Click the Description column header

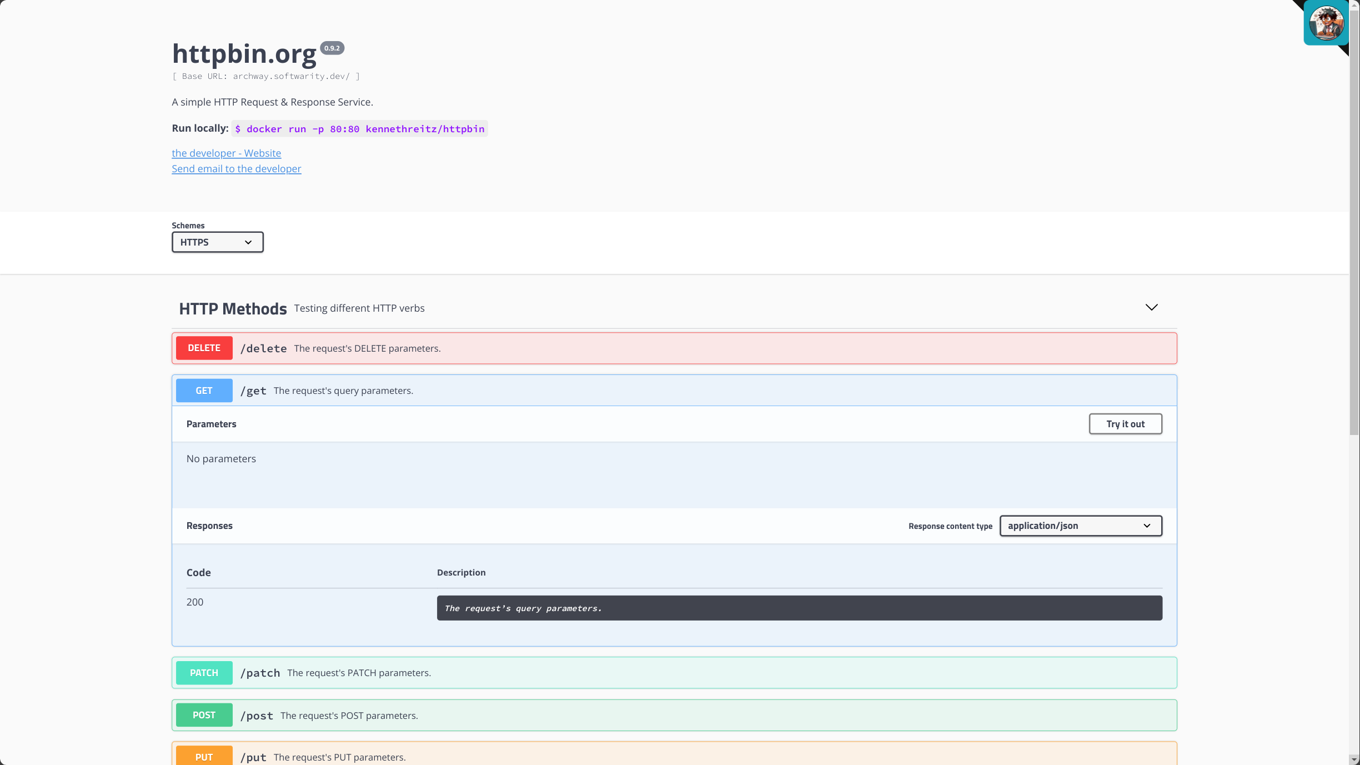(461, 572)
